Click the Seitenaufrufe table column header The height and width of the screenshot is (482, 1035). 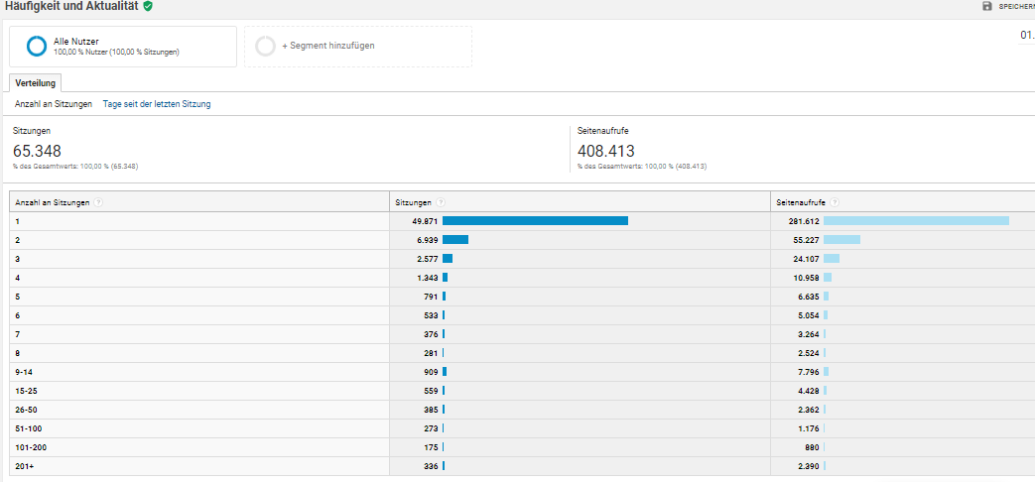point(801,202)
